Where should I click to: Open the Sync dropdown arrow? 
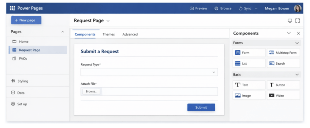coord(256,8)
